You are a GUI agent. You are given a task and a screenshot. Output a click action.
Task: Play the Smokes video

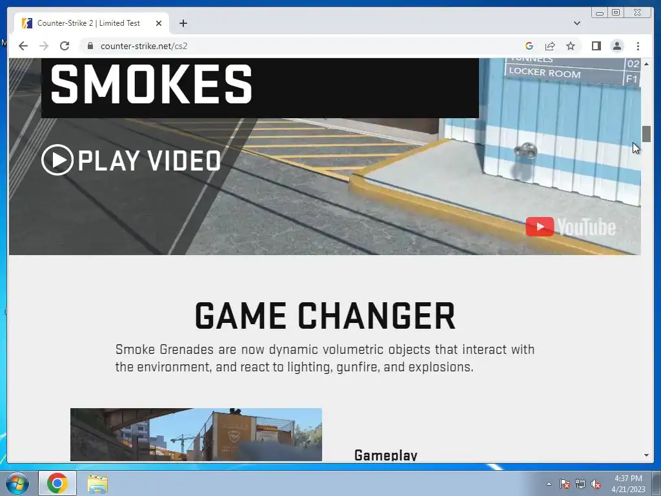(x=131, y=160)
